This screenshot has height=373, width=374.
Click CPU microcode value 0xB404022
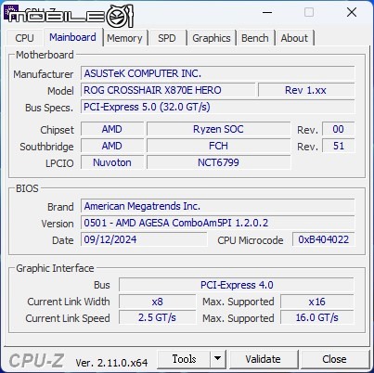click(x=324, y=239)
